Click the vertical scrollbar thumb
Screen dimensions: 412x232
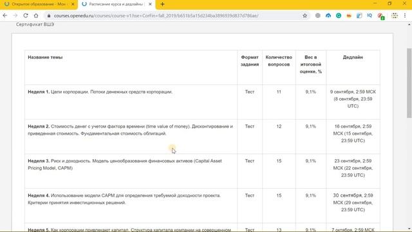[409, 83]
